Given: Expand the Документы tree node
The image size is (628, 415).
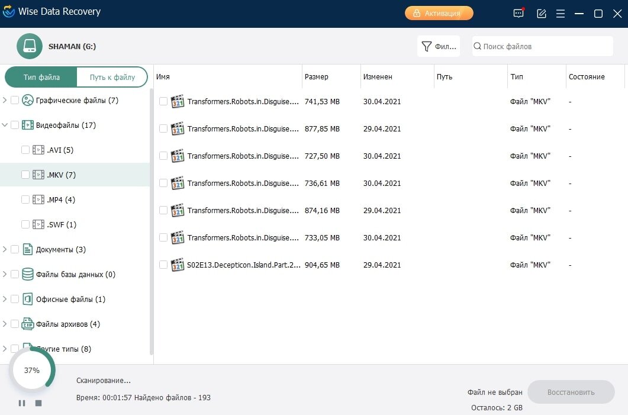Looking at the screenshot, I should pos(5,249).
